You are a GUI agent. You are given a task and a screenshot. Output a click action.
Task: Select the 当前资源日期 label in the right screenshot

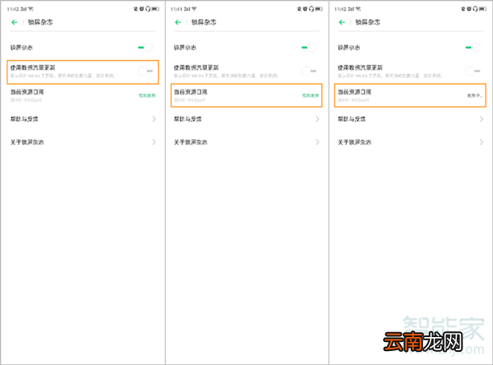(x=354, y=92)
